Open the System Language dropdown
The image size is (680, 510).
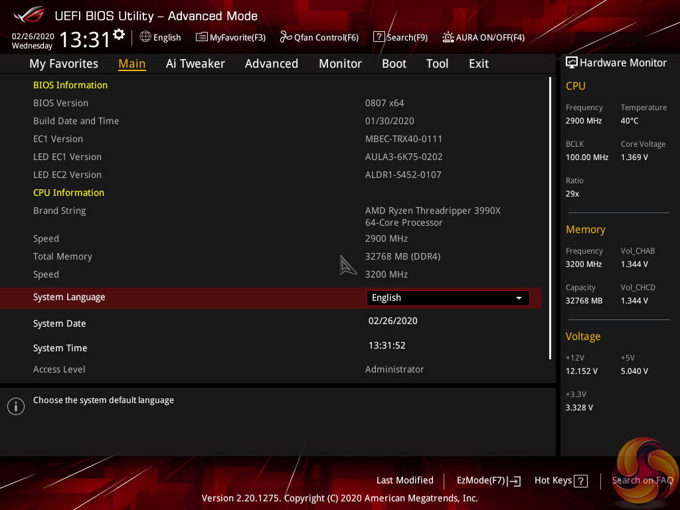(448, 298)
